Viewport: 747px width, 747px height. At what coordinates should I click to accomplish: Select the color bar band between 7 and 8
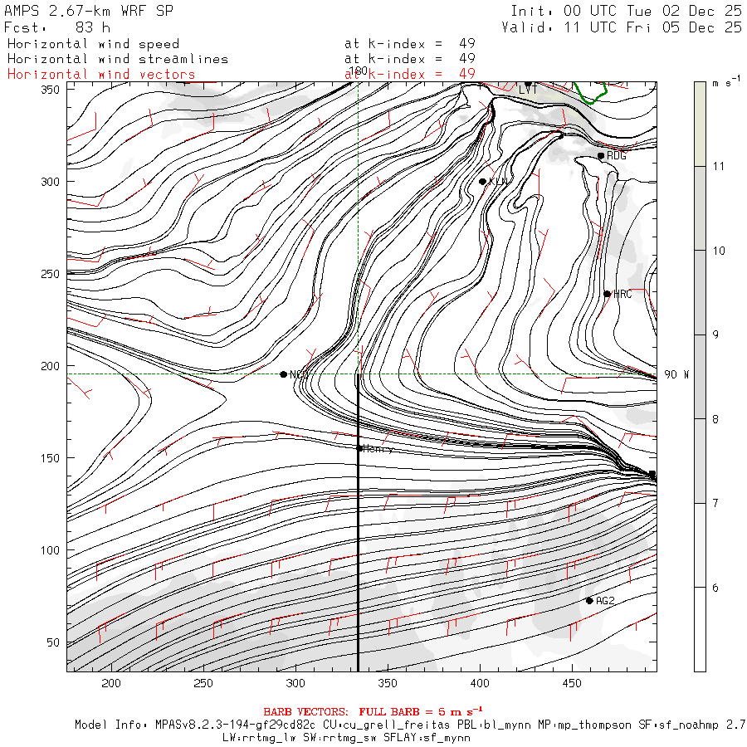(x=700, y=461)
